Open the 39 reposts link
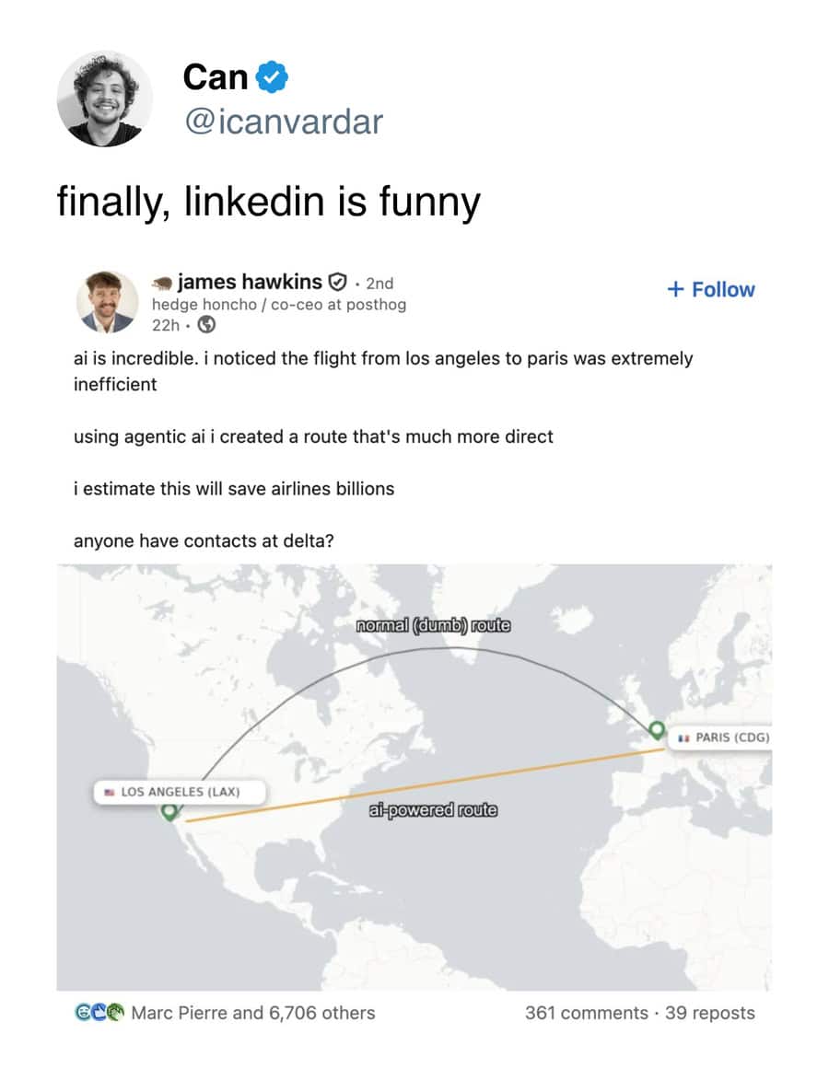The image size is (829, 1080). click(x=709, y=1013)
